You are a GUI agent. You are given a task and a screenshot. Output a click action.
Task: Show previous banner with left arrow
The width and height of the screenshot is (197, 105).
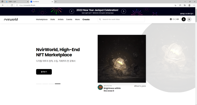pos(72,11)
